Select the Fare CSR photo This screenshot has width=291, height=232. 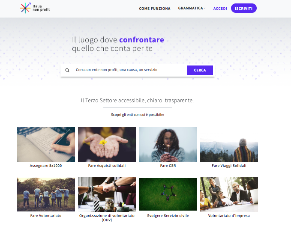click(x=168, y=144)
